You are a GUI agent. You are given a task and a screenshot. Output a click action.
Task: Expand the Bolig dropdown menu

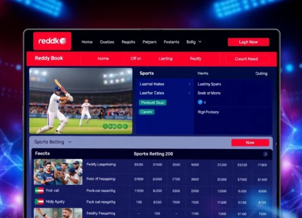point(194,42)
